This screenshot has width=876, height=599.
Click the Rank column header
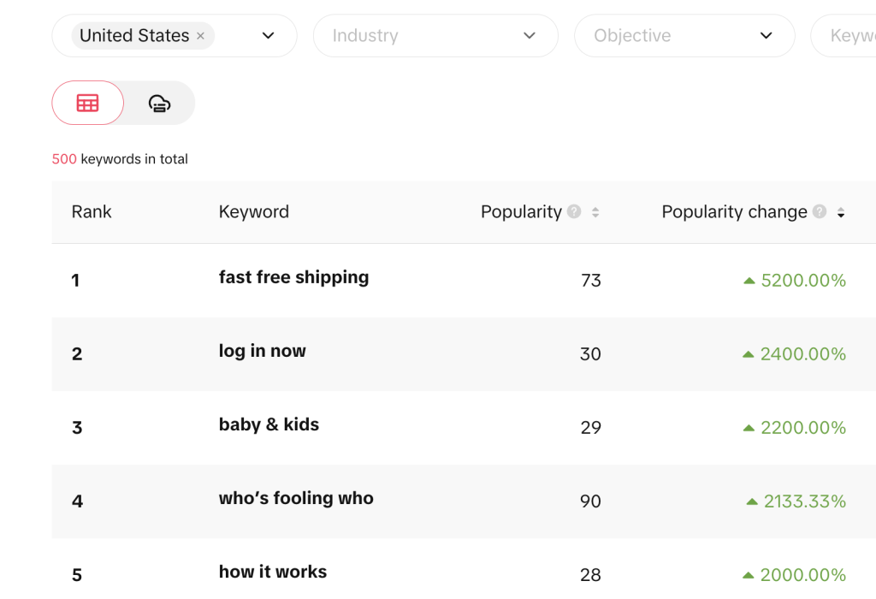[x=92, y=211]
